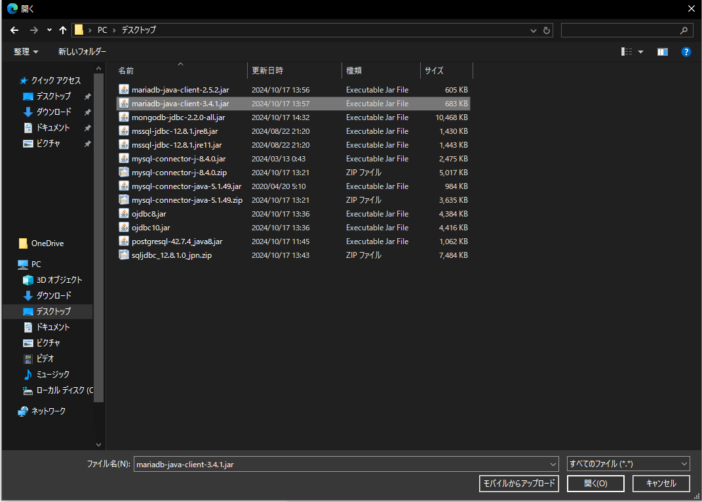Image resolution: width=702 pixels, height=502 pixels.
Task: Expand the address bar history dropdown
Action: click(x=533, y=30)
